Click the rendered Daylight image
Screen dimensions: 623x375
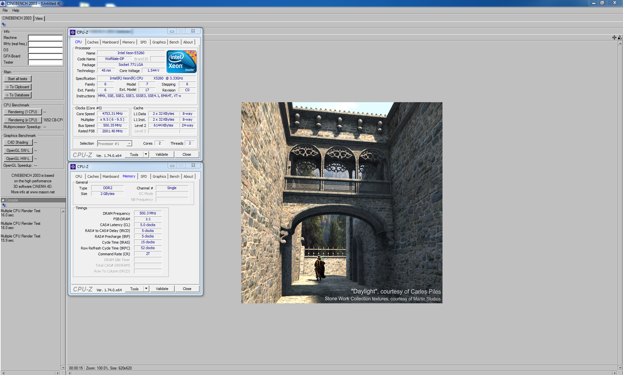pos(342,203)
